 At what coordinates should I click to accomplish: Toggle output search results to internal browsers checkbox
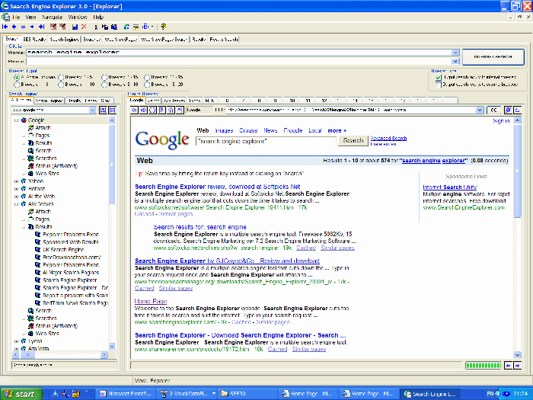(439, 78)
